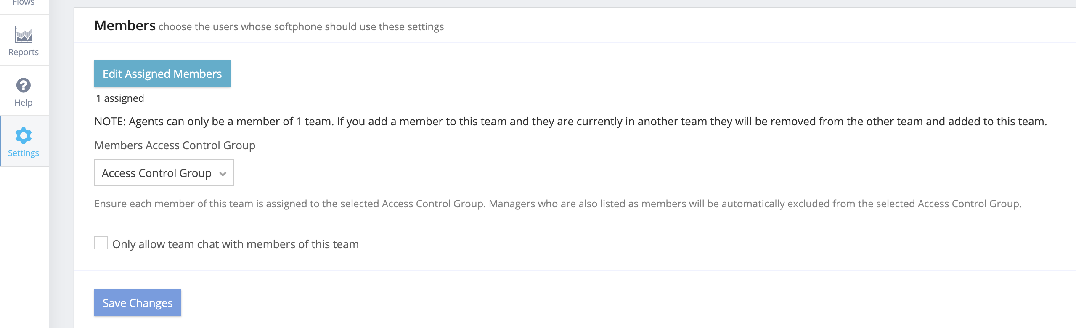This screenshot has height=328, width=1076.
Task: Click the dropdown chevron arrow
Action: coord(223,174)
